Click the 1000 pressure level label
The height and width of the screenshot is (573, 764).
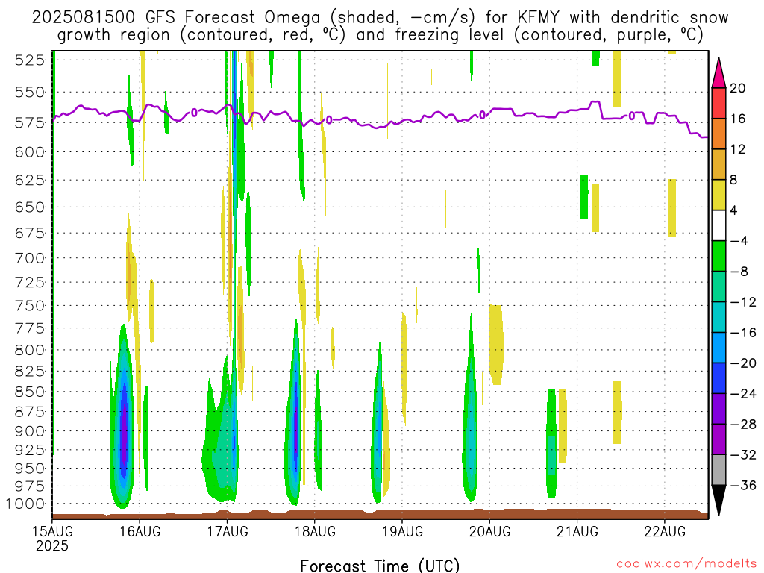point(25,504)
